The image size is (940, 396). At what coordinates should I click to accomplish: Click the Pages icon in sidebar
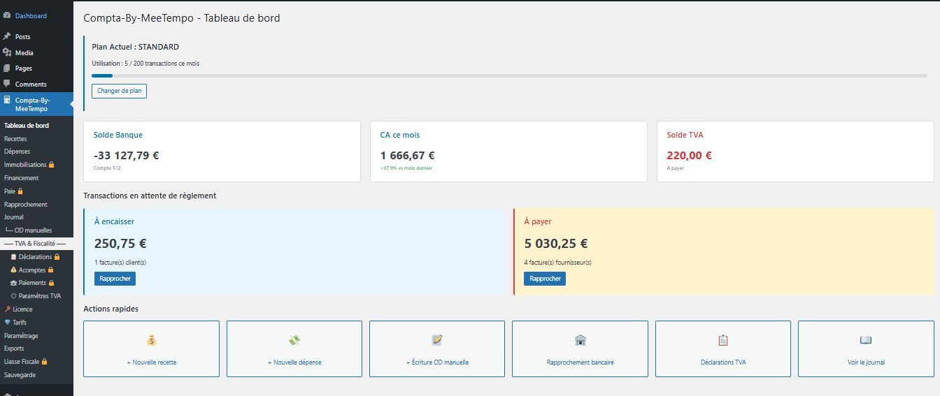7,68
